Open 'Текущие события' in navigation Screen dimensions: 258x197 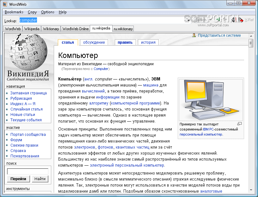pyautogui.click(x=26, y=120)
